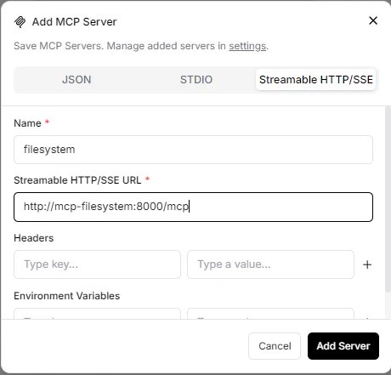Click the Add MCP Server title text

point(74,22)
